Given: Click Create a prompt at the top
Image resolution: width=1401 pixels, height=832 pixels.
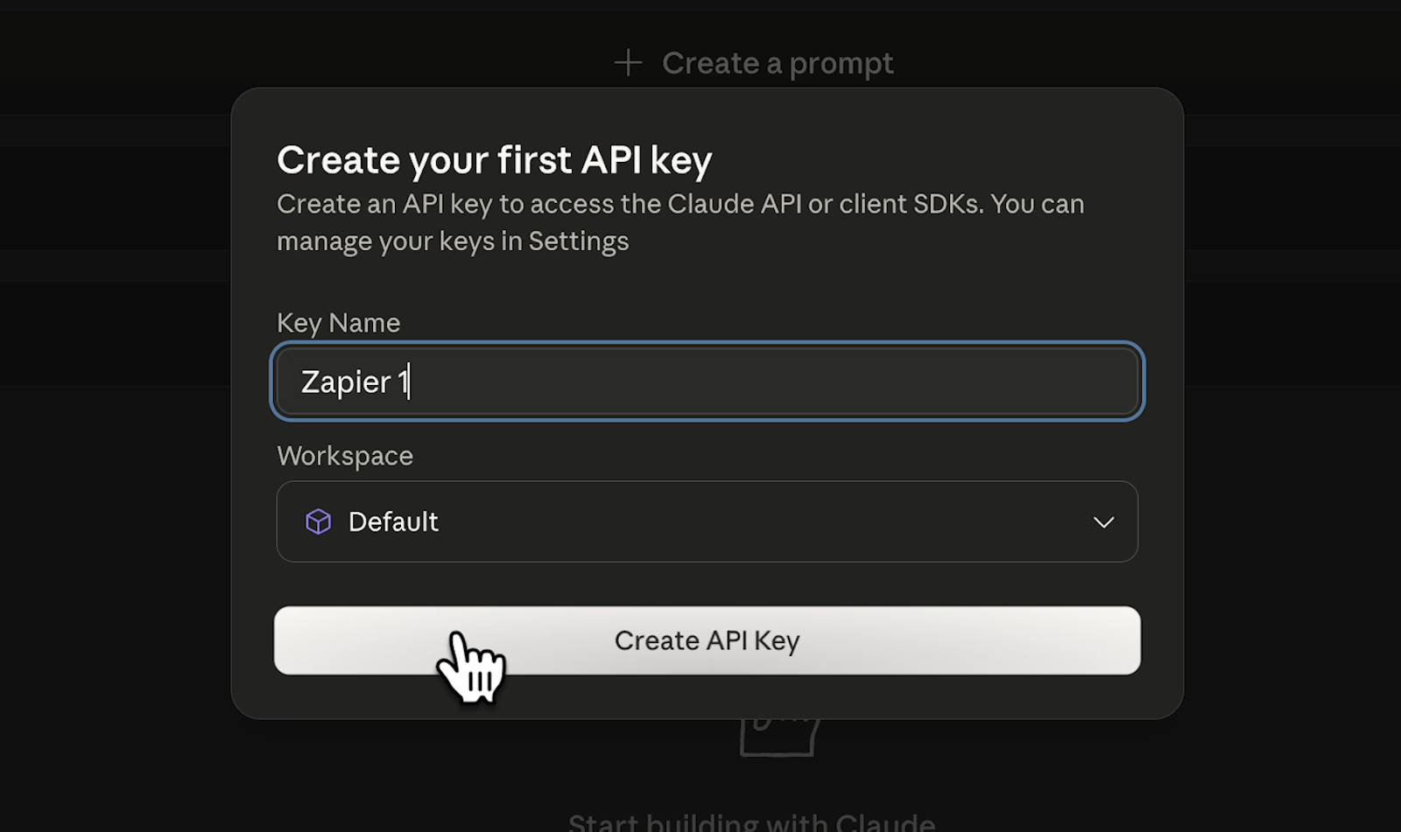Looking at the screenshot, I should 778,62.
